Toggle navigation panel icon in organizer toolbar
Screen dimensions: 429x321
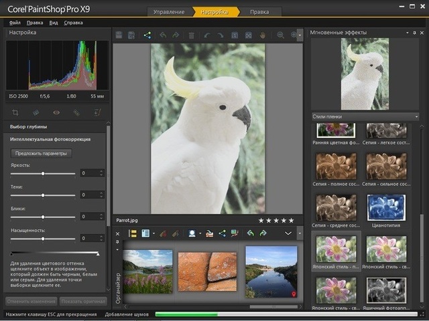[x=133, y=233]
